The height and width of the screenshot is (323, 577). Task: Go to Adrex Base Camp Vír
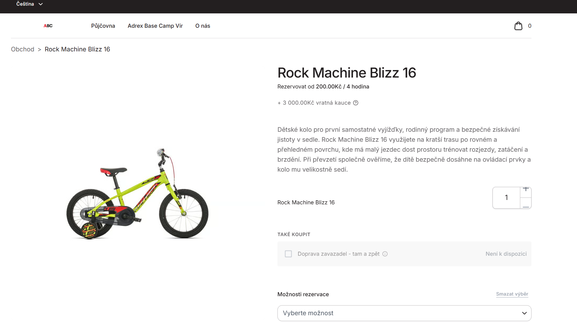click(x=155, y=26)
